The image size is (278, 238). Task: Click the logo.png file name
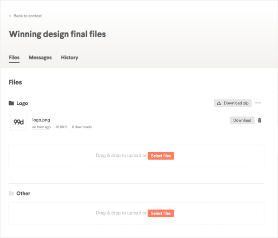(41, 120)
